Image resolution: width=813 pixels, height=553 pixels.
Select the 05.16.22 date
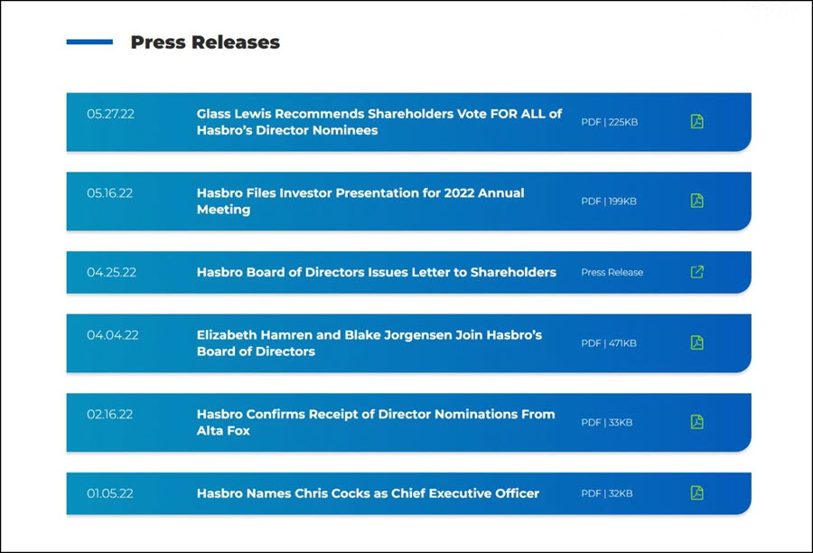pyautogui.click(x=110, y=193)
